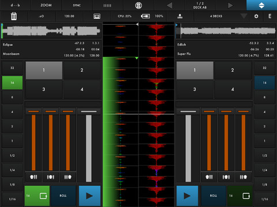Expand the 4 DECKS dropdown arrow

(x=244, y=16)
